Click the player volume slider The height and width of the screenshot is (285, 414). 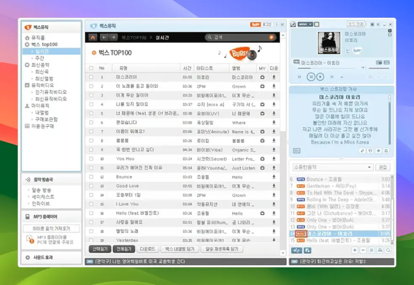tap(379, 68)
